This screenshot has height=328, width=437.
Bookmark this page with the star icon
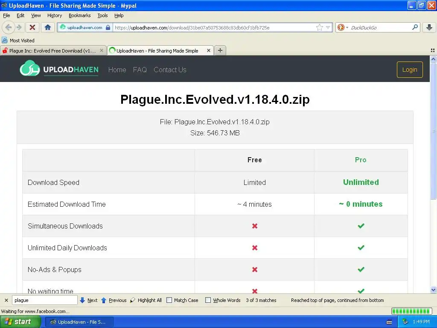pyautogui.click(x=319, y=27)
